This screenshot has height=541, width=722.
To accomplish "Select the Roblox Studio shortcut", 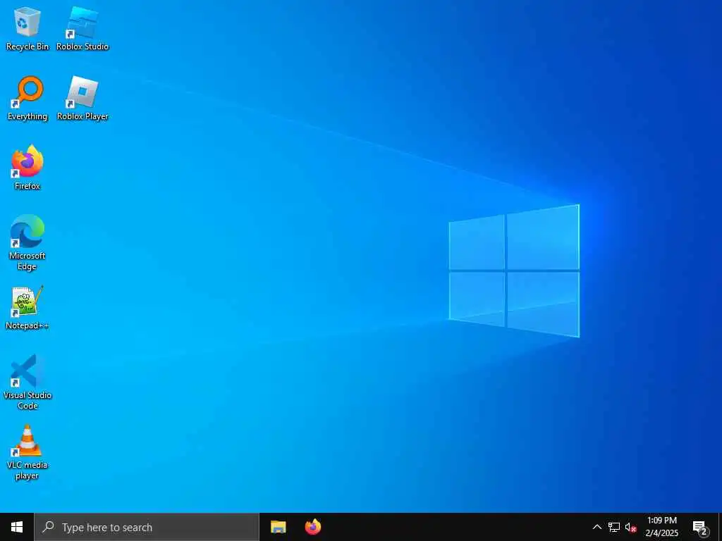I will coord(82,29).
